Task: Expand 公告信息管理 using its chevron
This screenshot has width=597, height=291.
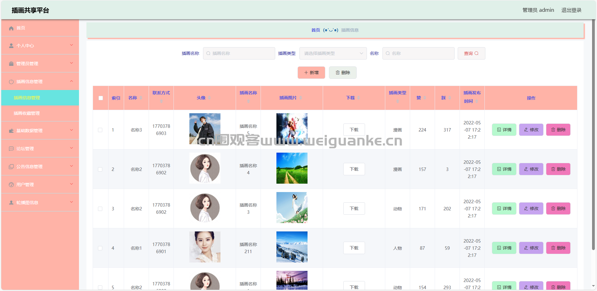Action: pos(72,166)
